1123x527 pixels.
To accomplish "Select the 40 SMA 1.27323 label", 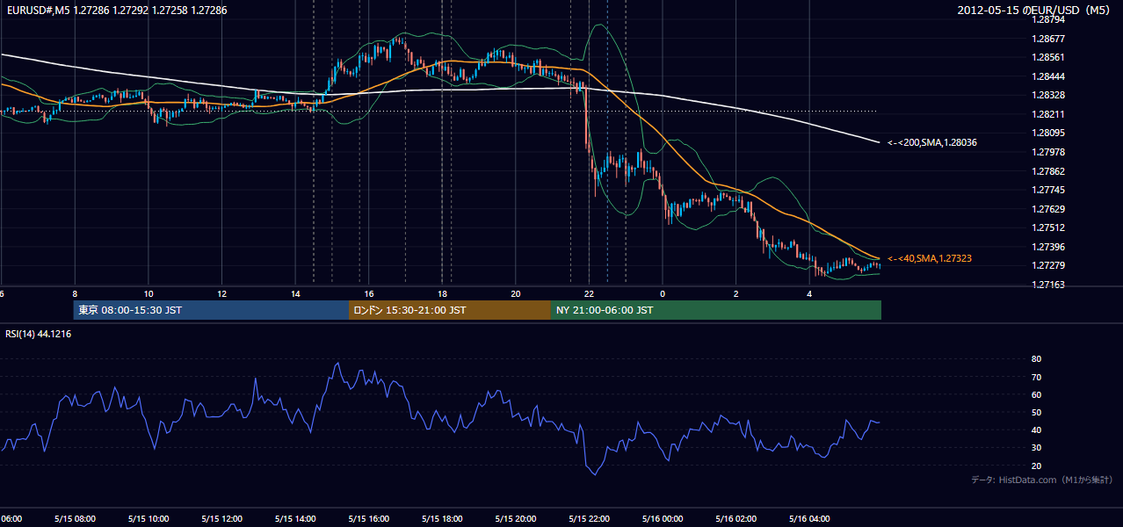I will 929,258.
